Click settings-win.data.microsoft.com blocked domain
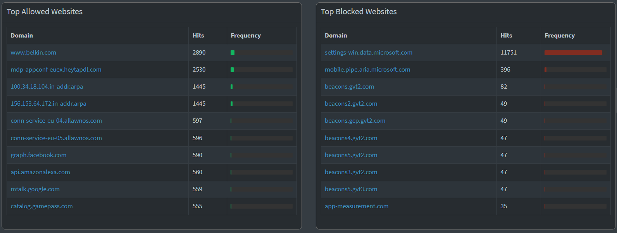Screen dimensions: 617x233 coord(368,53)
